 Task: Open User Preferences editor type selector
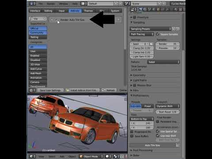pos(32,90)
